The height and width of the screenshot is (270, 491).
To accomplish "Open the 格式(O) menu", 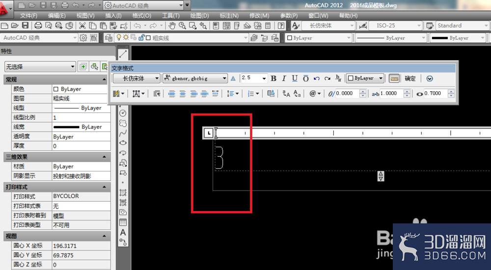I will click(x=141, y=16).
